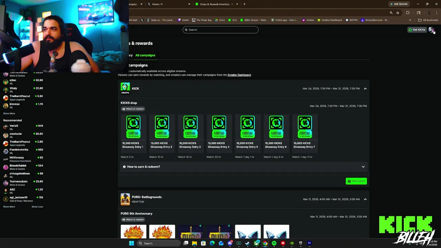Open BlondeRabbit channel in sidebar
The width and height of the screenshot is (441, 248).
click(23, 167)
